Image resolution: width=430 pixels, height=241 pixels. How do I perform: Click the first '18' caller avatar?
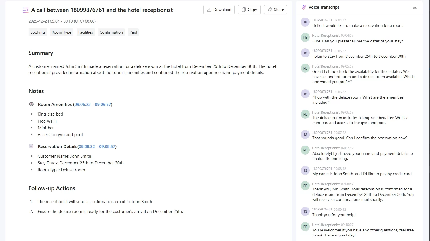pos(305,22)
